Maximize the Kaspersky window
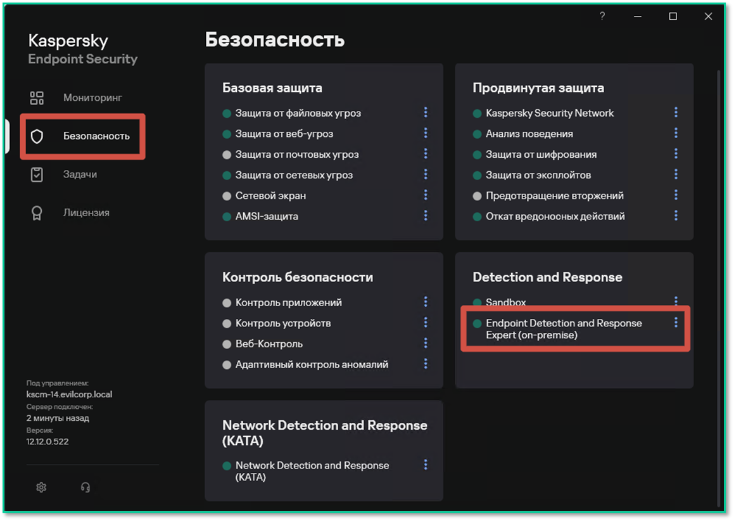 tap(673, 16)
